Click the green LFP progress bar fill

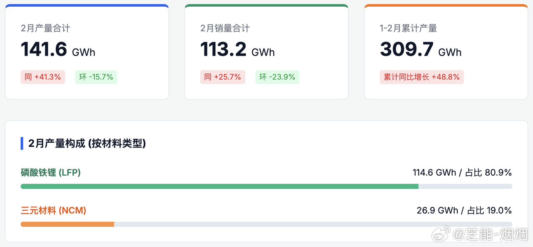click(x=219, y=186)
